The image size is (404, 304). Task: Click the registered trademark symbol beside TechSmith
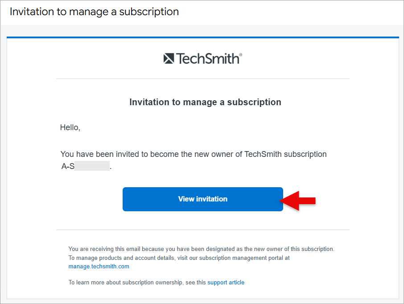[241, 55]
